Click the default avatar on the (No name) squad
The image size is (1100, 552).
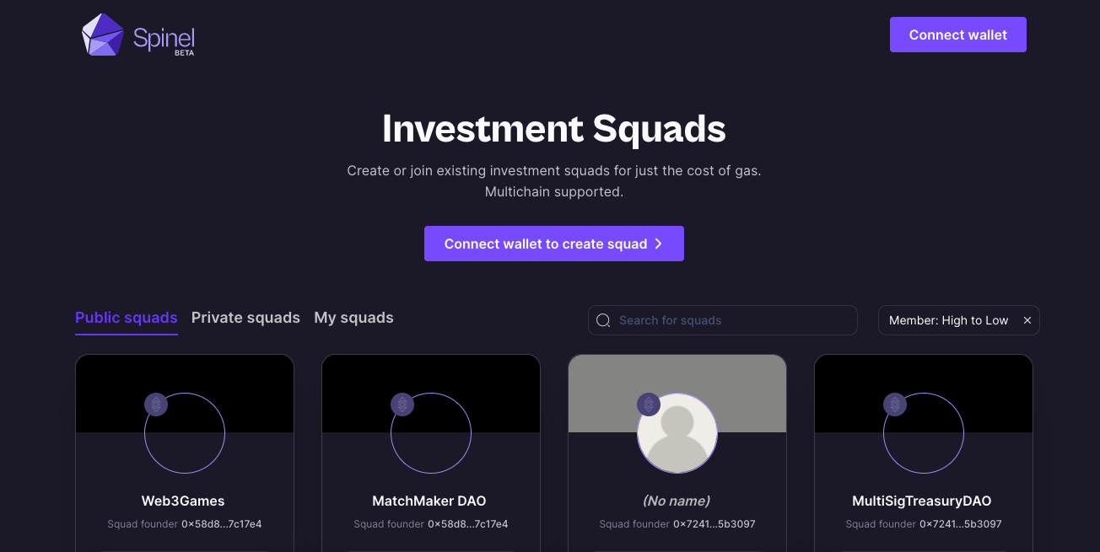(x=677, y=433)
